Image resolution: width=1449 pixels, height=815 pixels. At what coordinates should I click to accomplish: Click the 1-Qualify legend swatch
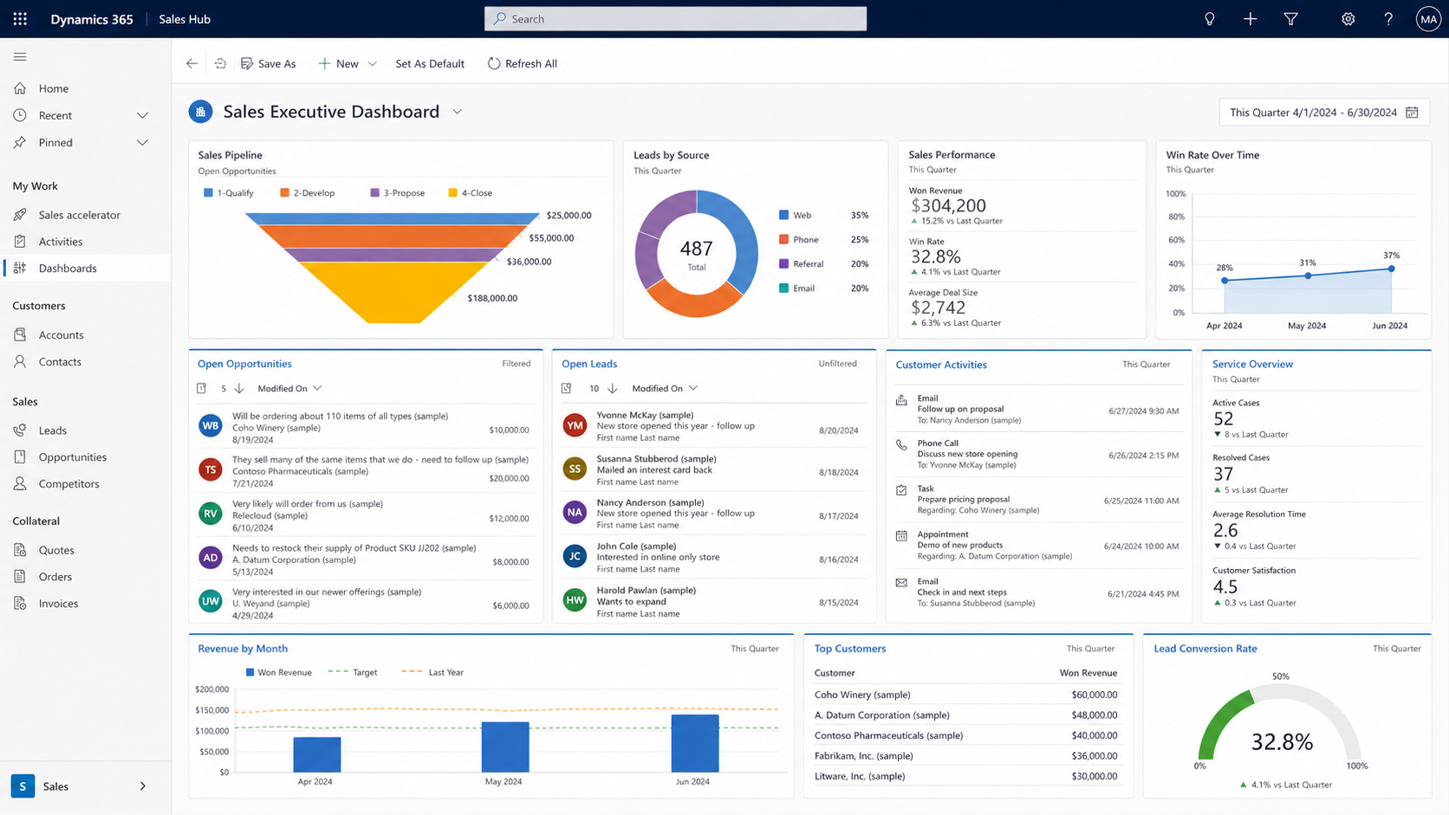tap(208, 193)
